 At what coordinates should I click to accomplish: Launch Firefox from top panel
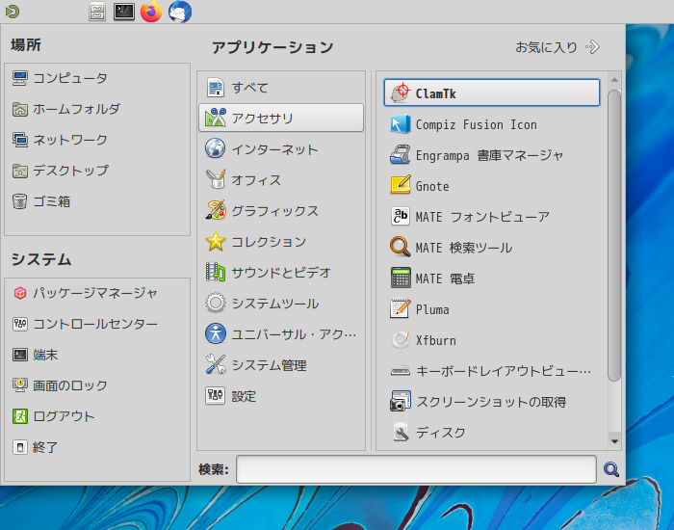[x=151, y=12]
